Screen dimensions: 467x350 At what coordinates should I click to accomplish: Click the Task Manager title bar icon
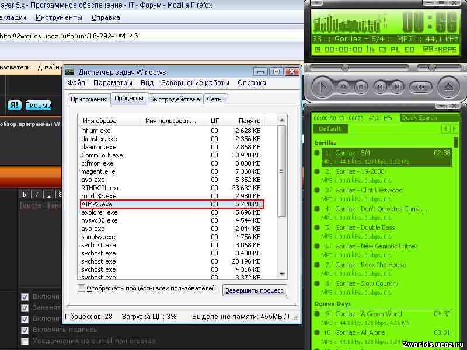[69, 72]
